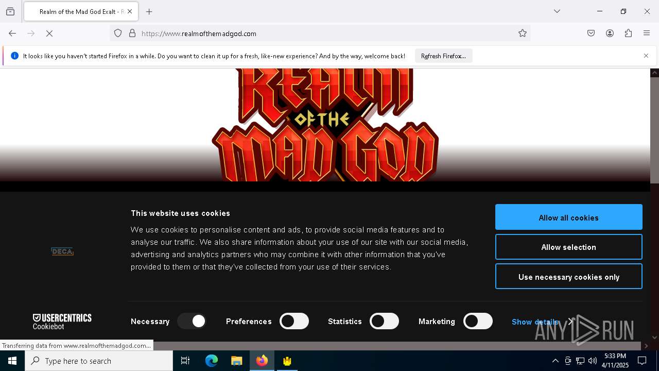Open extensions puzzle icon
This screenshot has height=371, width=659.
(x=628, y=33)
